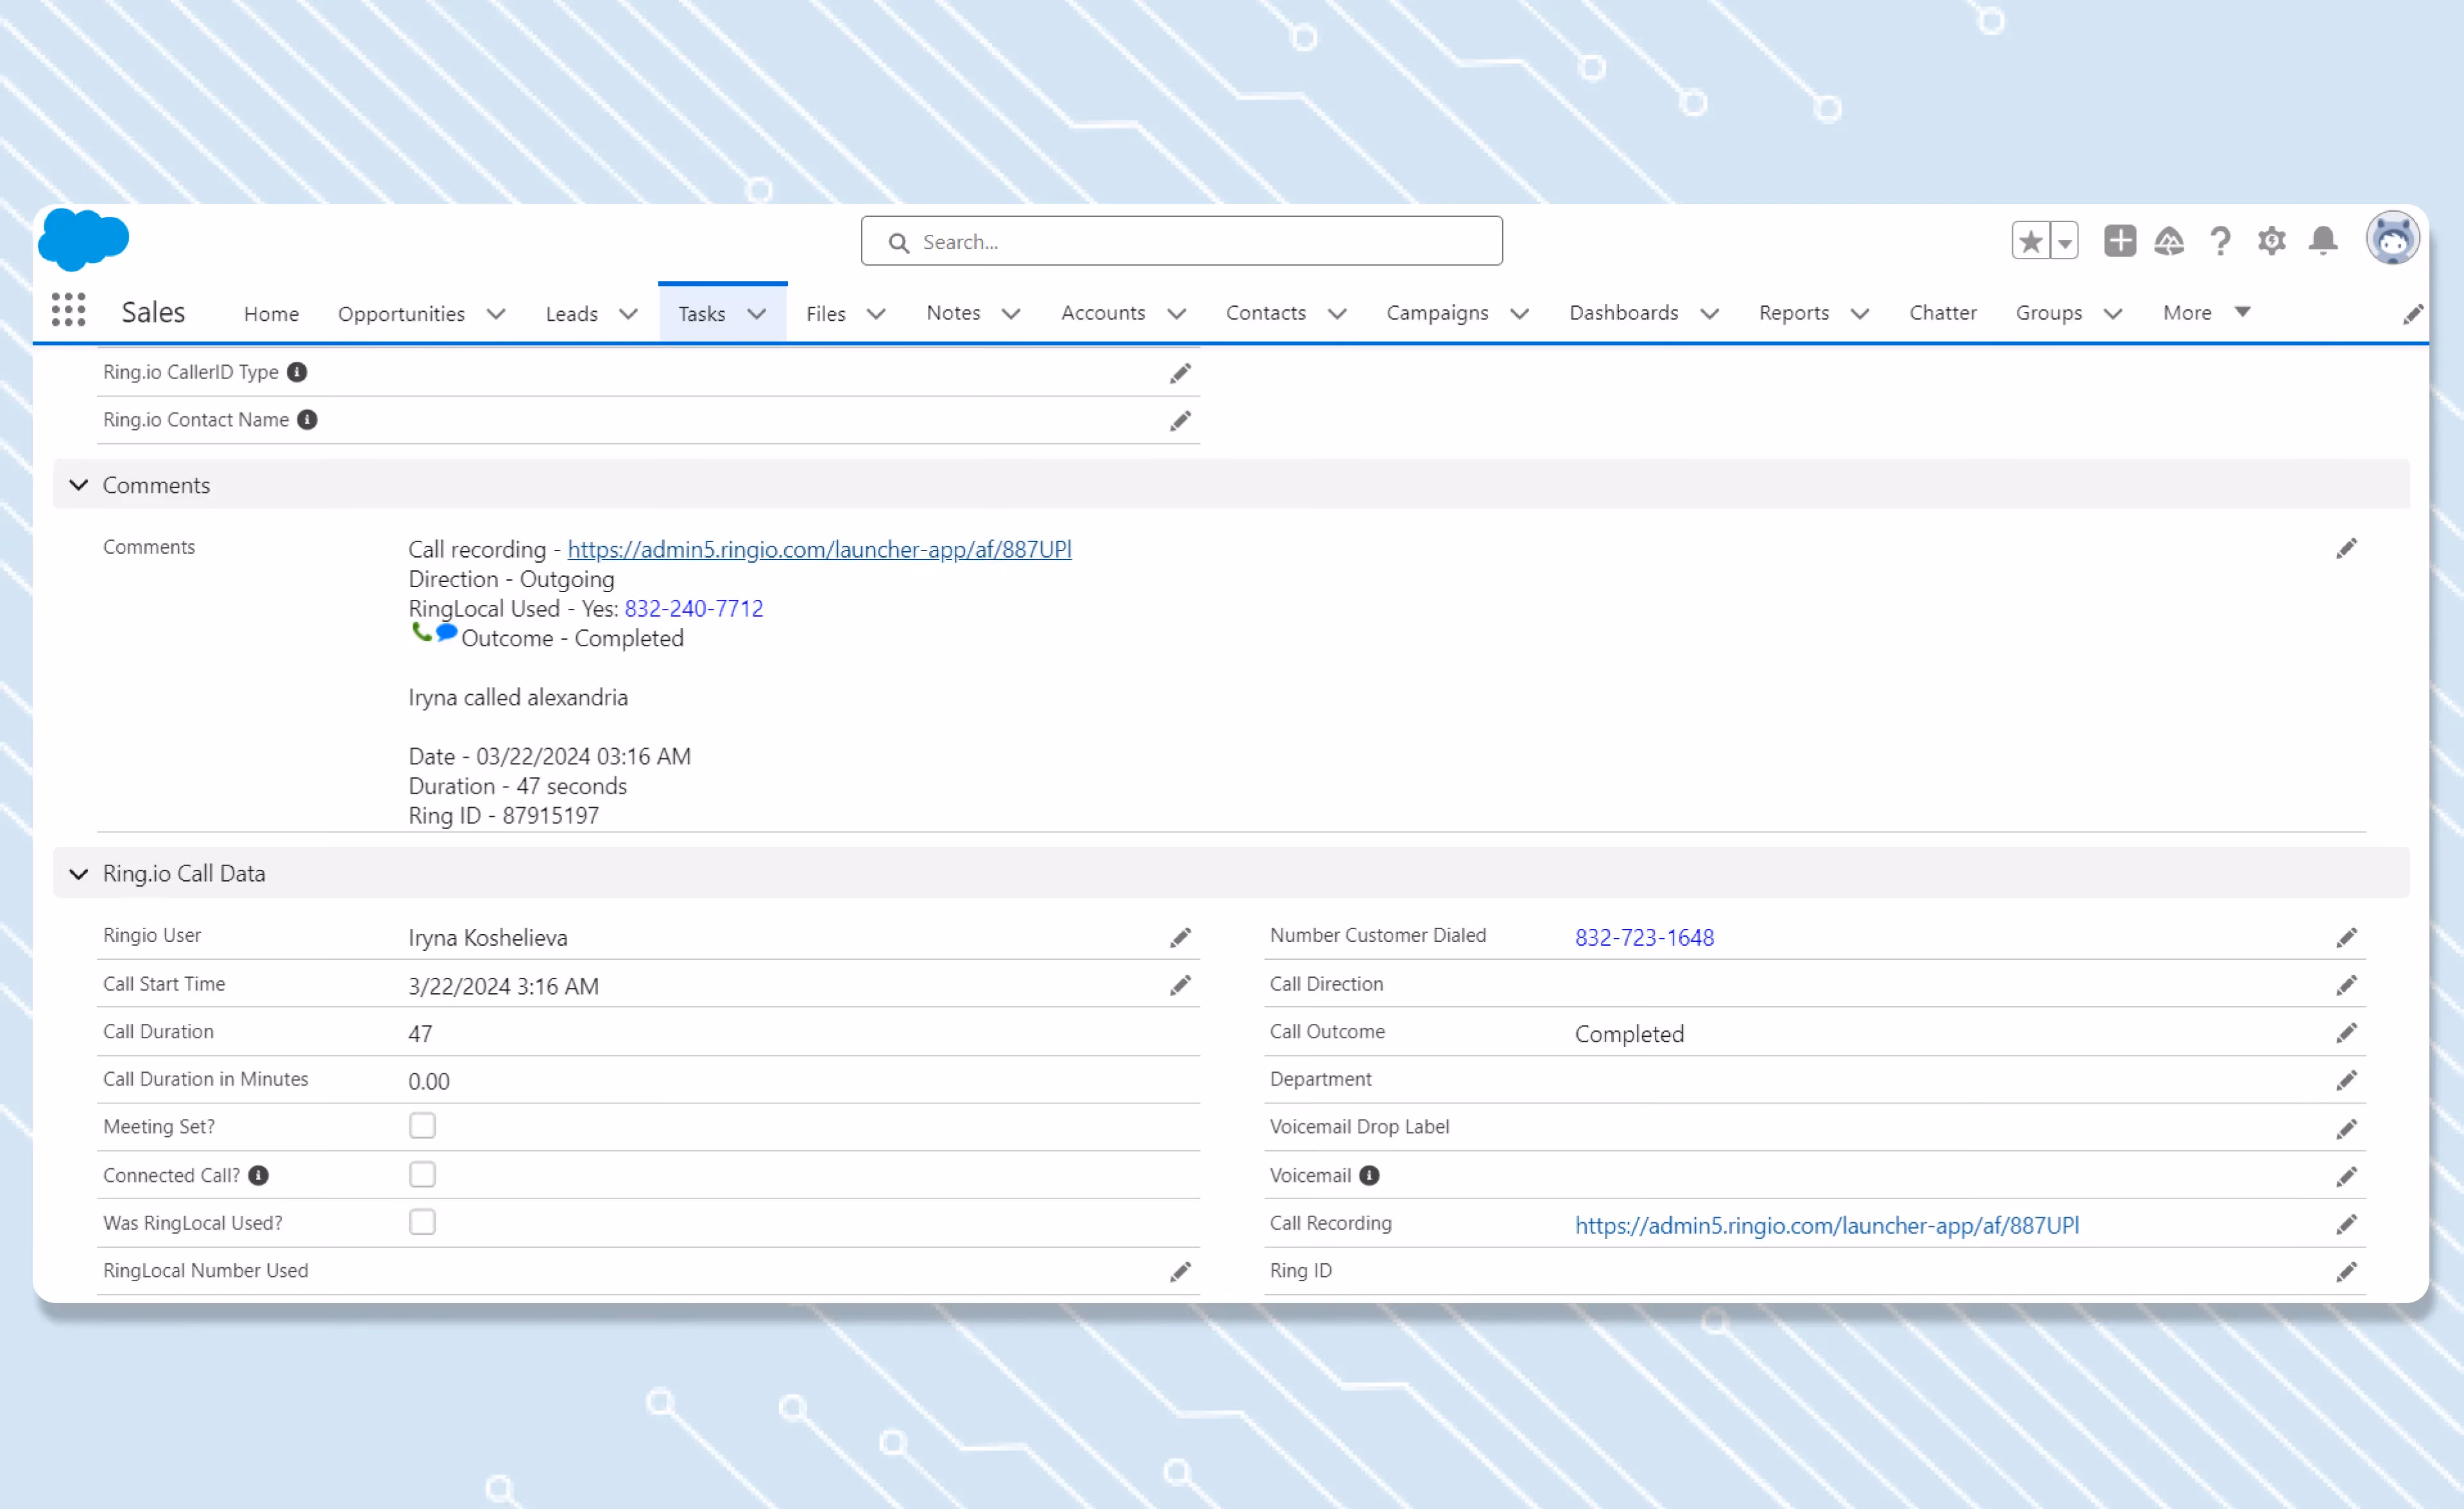Screen dimensions: 2464x1509
Task: Click RingLocal number 832-240-7712
Action: (693, 608)
